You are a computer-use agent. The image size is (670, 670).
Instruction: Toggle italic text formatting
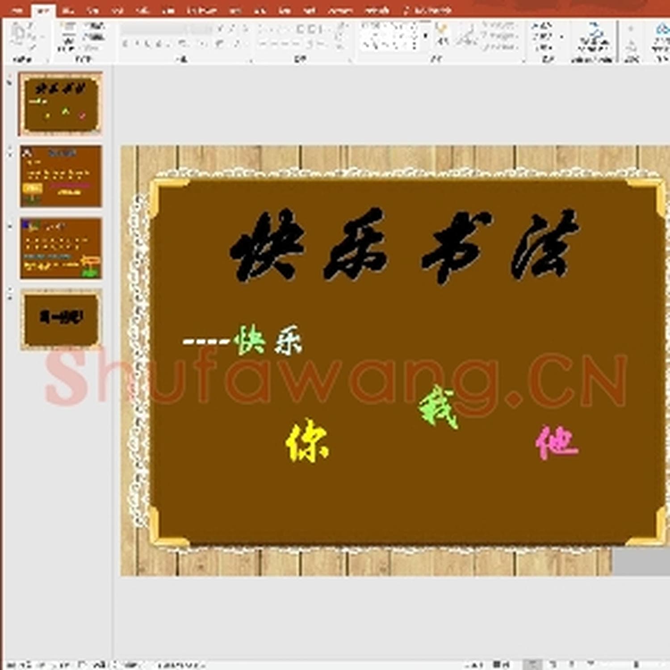pyautogui.click(x=137, y=44)
